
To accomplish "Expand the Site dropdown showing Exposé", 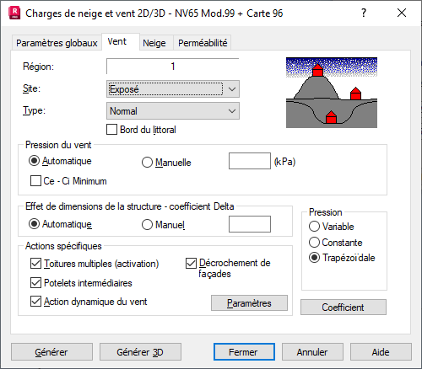I will tap(173, 89).
